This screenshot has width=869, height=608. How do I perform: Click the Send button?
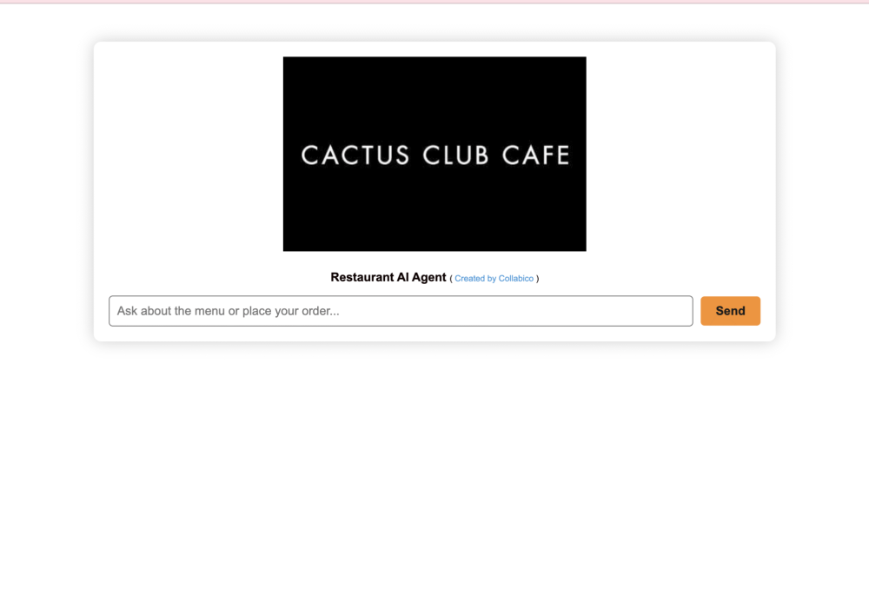730,311
